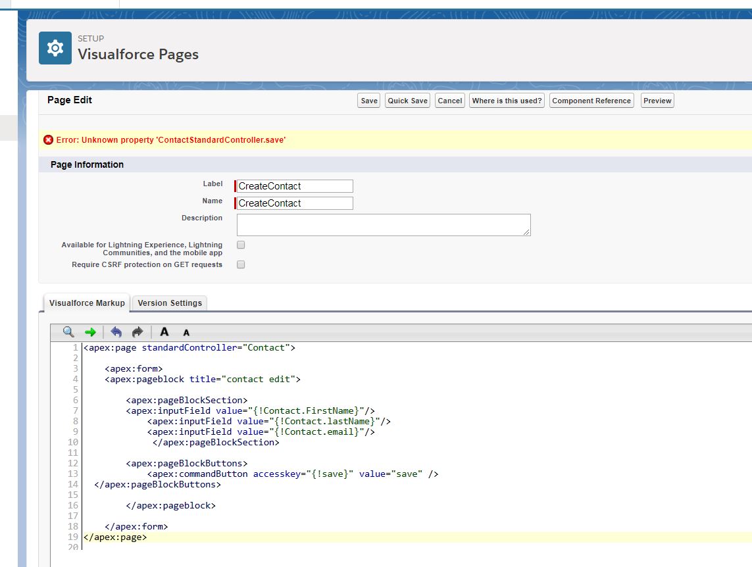The width and height of the screenshot is (752, 567).
Task: Click the Quick Save button
Action: (407, 101)
